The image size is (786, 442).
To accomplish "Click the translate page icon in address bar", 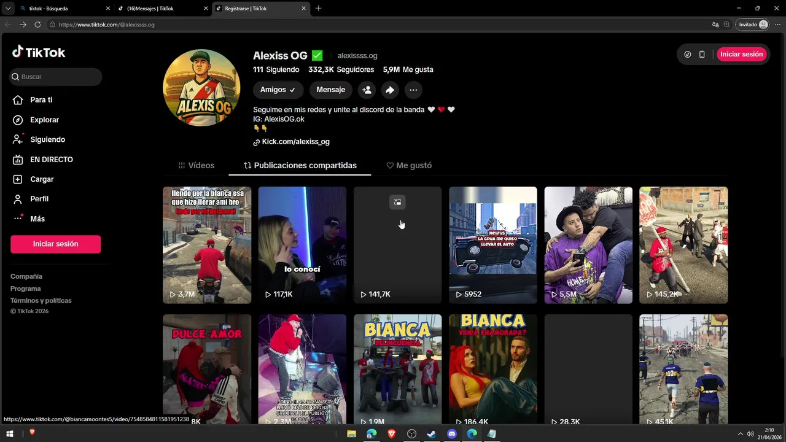I will [x=715, y=25].
